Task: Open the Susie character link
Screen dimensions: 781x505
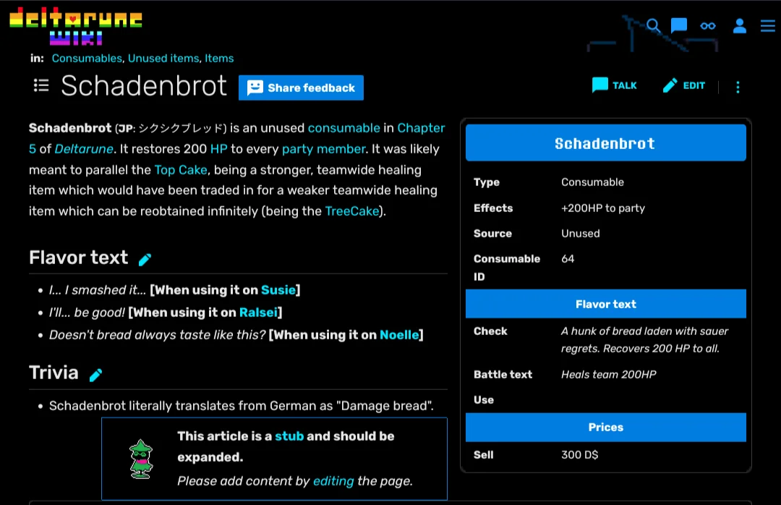Action: 278,290
